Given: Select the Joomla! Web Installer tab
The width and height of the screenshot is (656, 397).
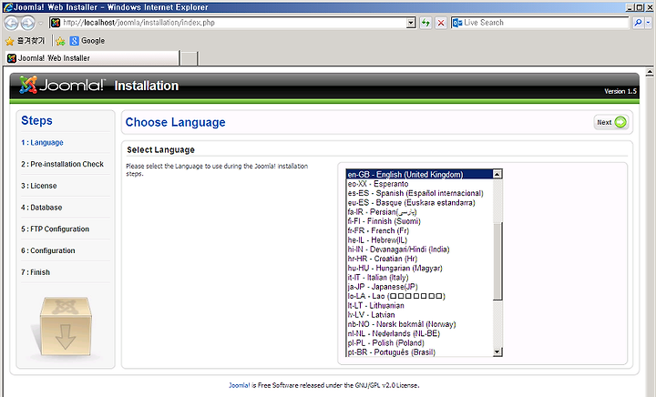Looking at the screenshot, I should point(92,58).
